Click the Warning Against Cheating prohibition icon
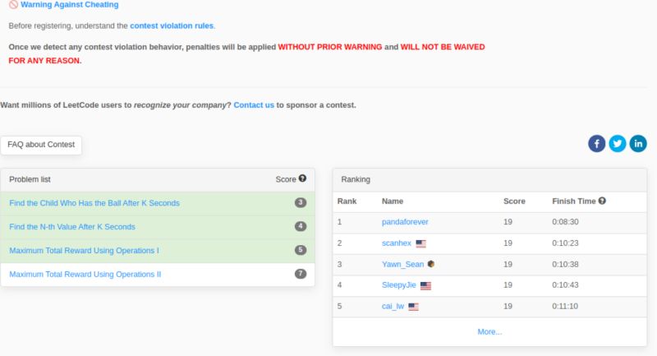Screen dimensions: 657x356 (13, 5)
